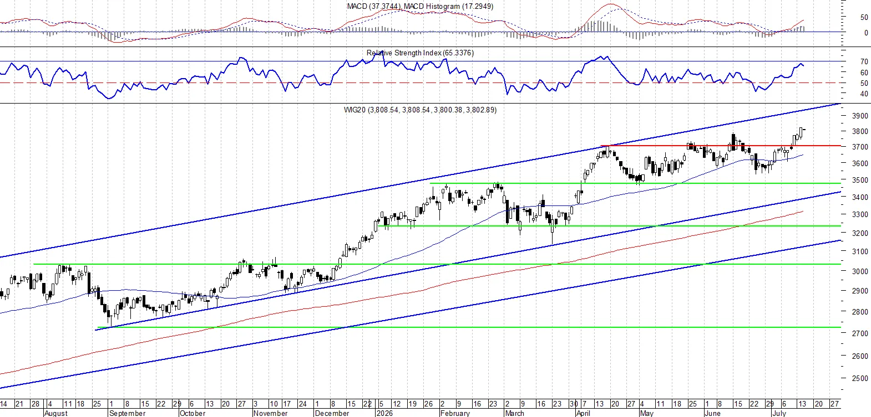Click the RSI 70 level label
Viewport: 871px width, 417px height.
pyautogui.click(x=864, y=61)
